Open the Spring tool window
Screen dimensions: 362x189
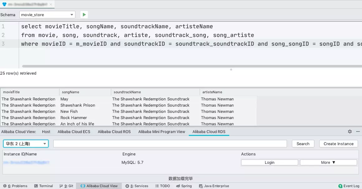click(x=184, y=186)
